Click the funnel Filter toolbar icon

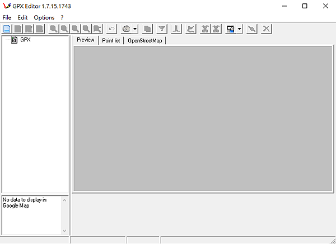pos(162,29)
